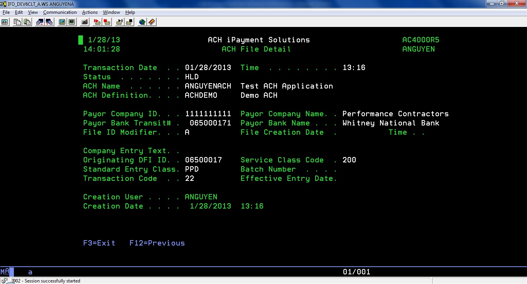Click F12=Previous to go back
The width and height of the screenshot is (527, 284).
157,243
